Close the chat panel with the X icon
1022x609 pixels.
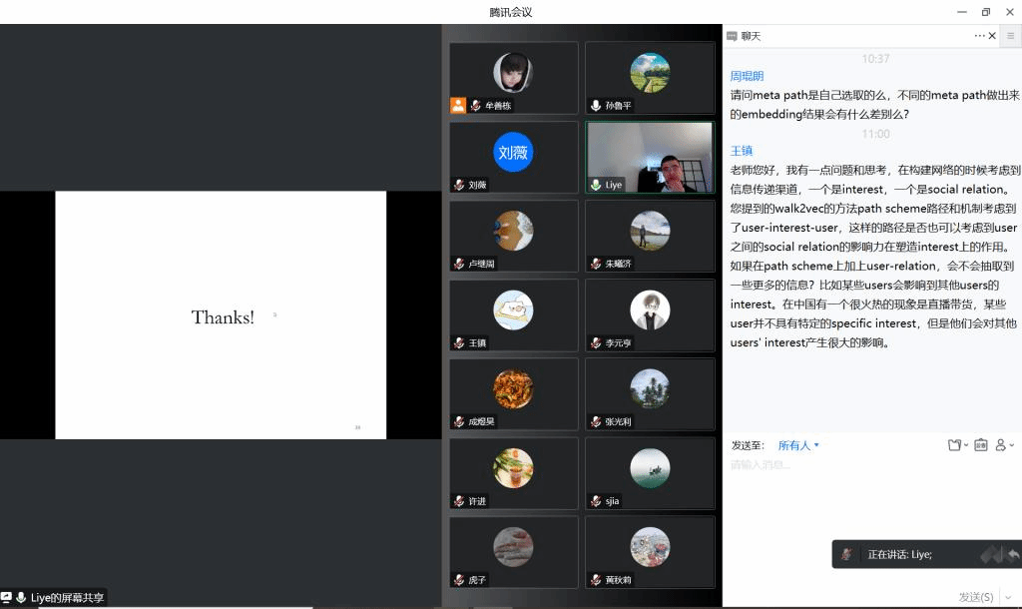(992, 36)
